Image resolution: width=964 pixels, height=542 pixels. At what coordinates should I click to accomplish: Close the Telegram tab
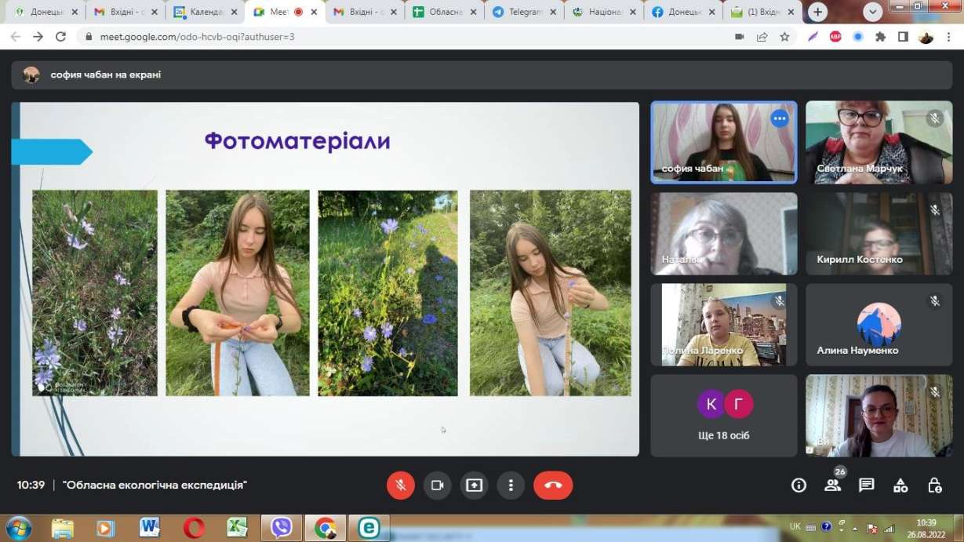coord(553,13)
